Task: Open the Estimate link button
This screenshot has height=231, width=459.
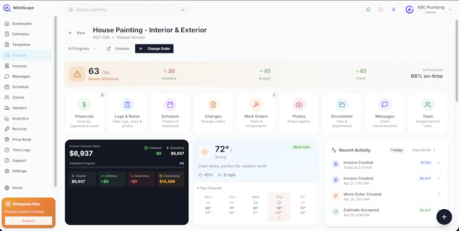Action: 118,49
